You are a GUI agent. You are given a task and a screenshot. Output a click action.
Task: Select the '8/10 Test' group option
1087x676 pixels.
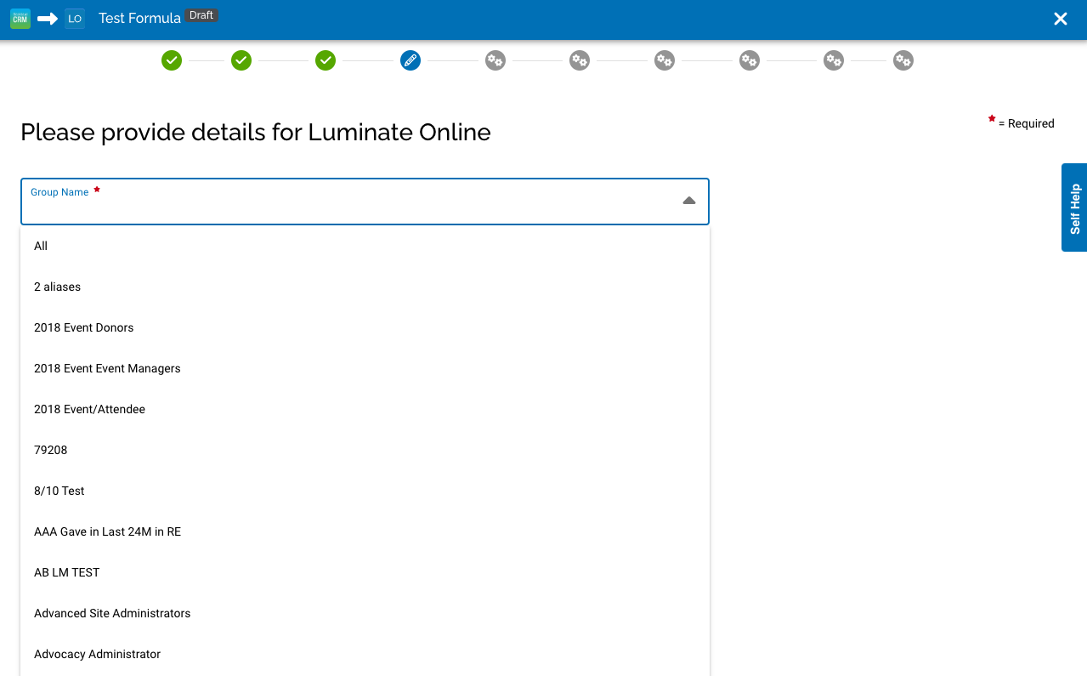pyautogui.click(x=59, y=491)
